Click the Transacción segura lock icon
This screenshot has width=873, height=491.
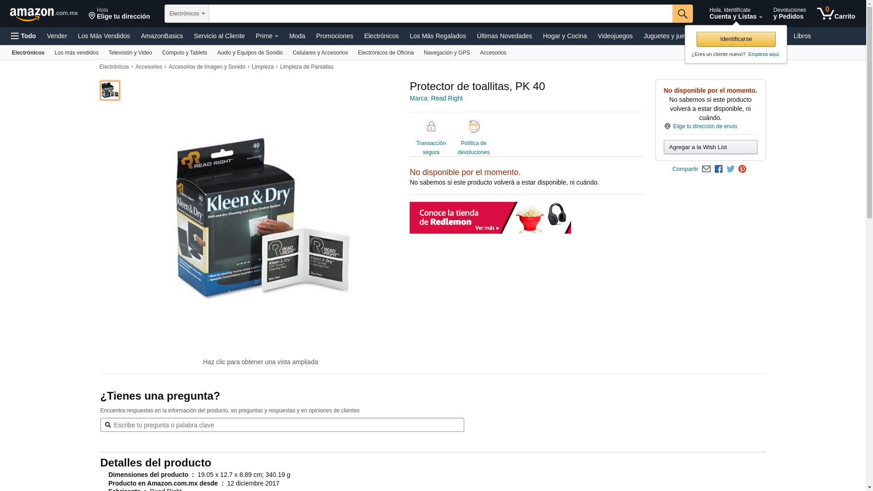pyautogui.click(x=431, y=126)
